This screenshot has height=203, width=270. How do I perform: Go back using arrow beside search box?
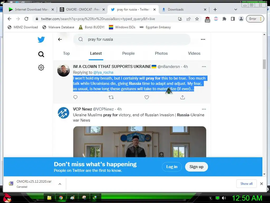click(60, 39)
